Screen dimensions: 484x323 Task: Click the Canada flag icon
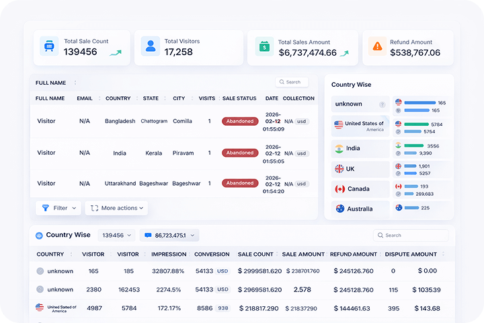(x=339, y=189)
